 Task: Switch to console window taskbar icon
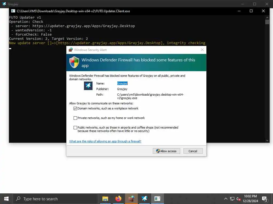(157, 199)
